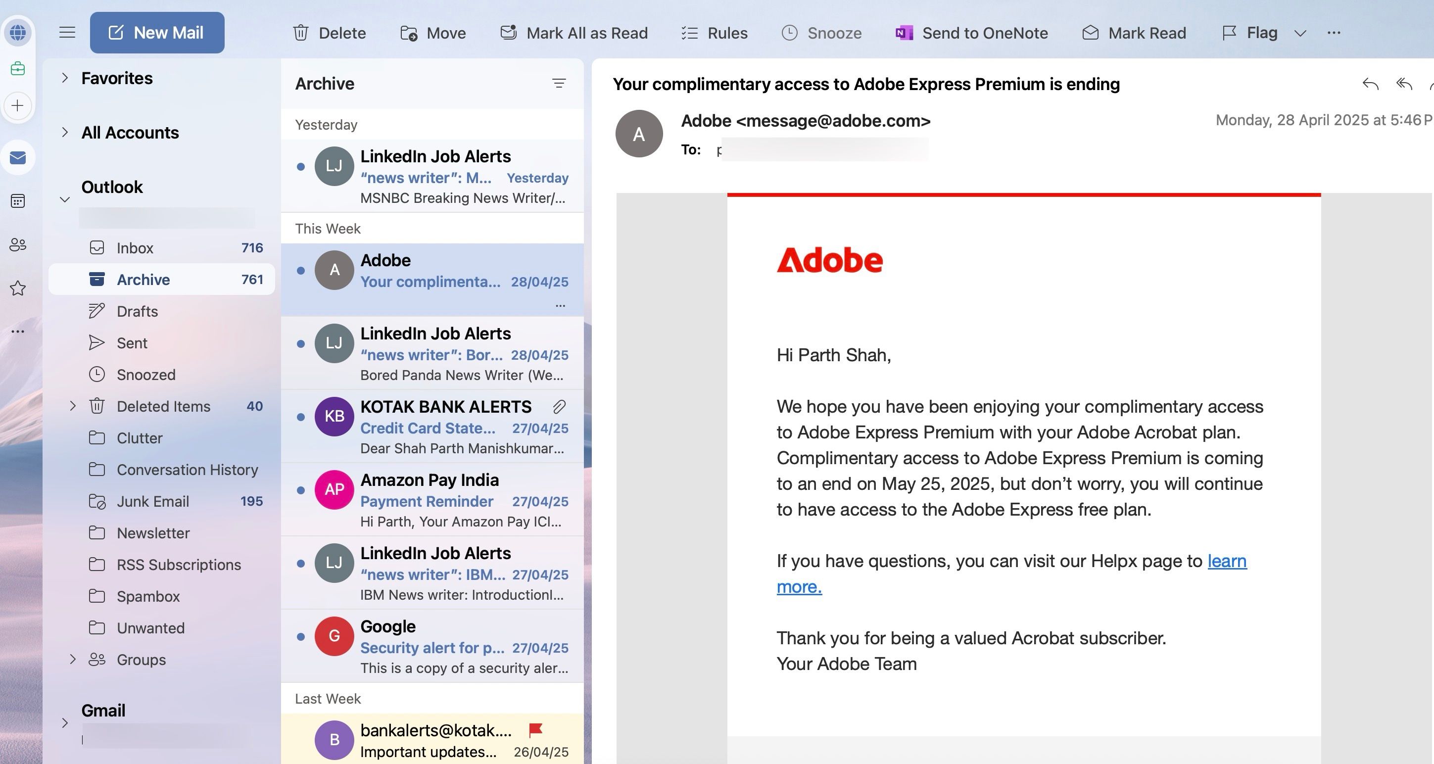1434x764 pixels.
Task: Click the briefcase work account icon
Action: [18, 68]
